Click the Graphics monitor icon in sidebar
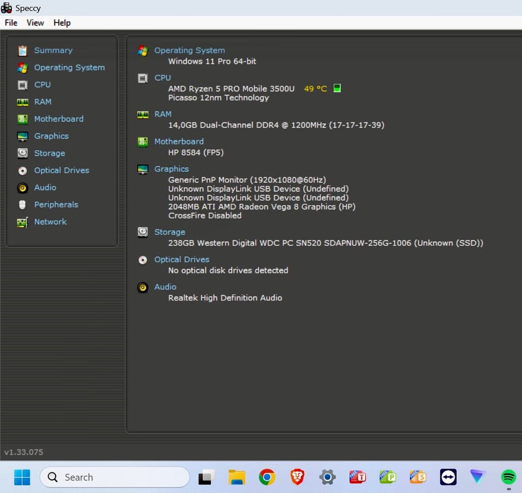 point(22,136)
